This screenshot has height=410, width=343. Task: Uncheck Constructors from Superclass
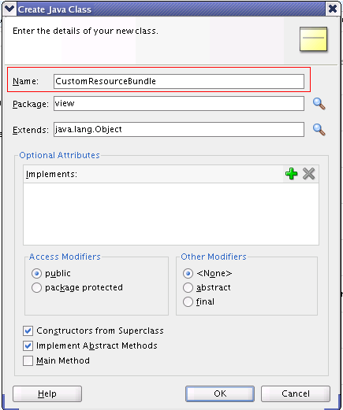coord(28,331)
